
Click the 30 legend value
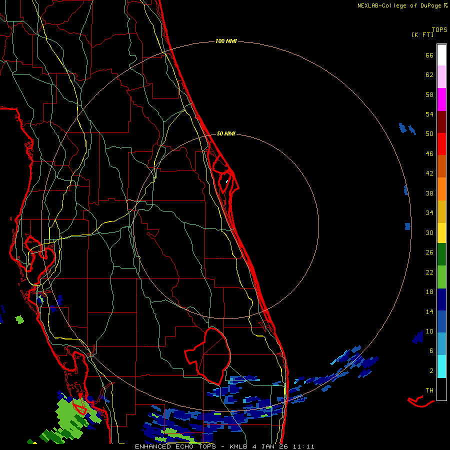tap(429, 232)
